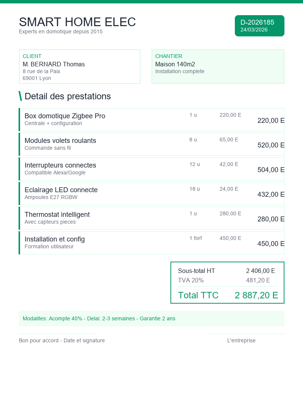Click the Sous-total HT amount 2 406,00 E

click(x=261, y=271)
